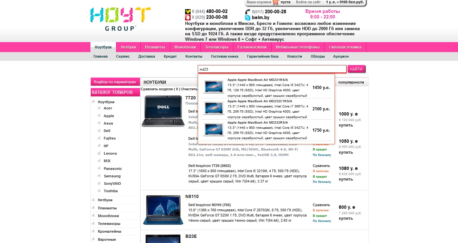
Task: Expand the Ноутбуки tree icon in catalog sidebar
Action: 94,102
